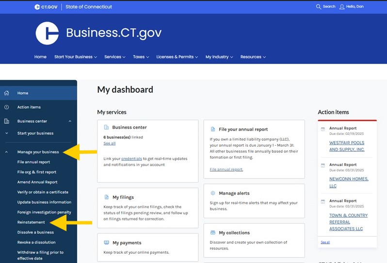Open the My collections card heading
Image resolution: width=387 pixels, height=263 pixels.
point(234,232)
